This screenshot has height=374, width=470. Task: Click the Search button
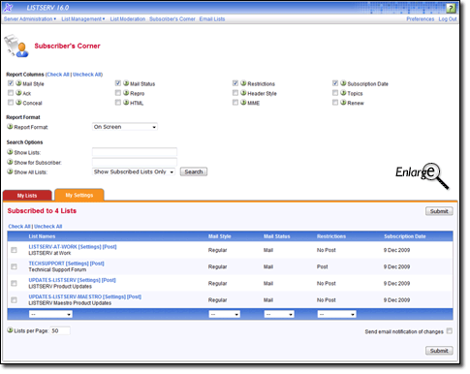pyautogui.click(x=194, y=171)
